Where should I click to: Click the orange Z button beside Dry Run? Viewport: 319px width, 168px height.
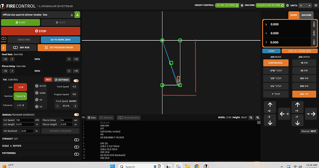[x=3, y=48]
